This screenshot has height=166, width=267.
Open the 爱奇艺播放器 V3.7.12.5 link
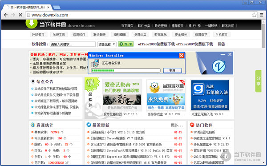tap(122, 114)
